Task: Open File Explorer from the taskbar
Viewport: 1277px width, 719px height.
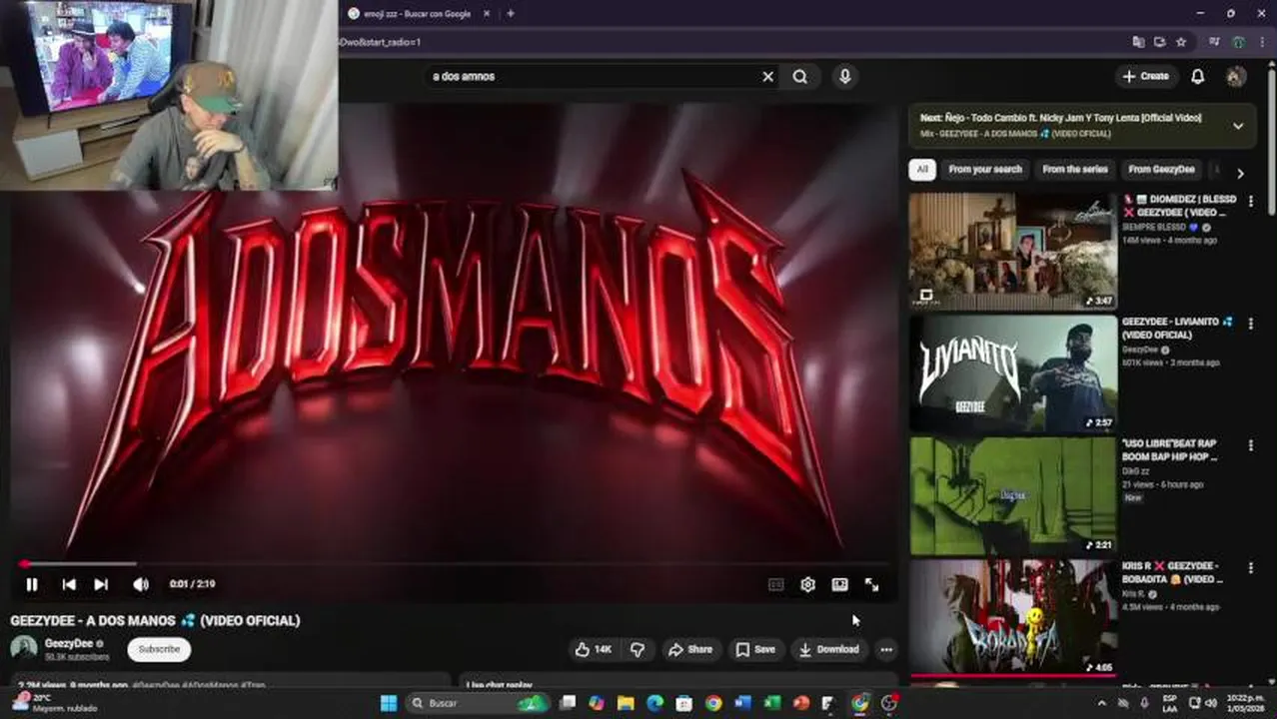Action: 626,703
